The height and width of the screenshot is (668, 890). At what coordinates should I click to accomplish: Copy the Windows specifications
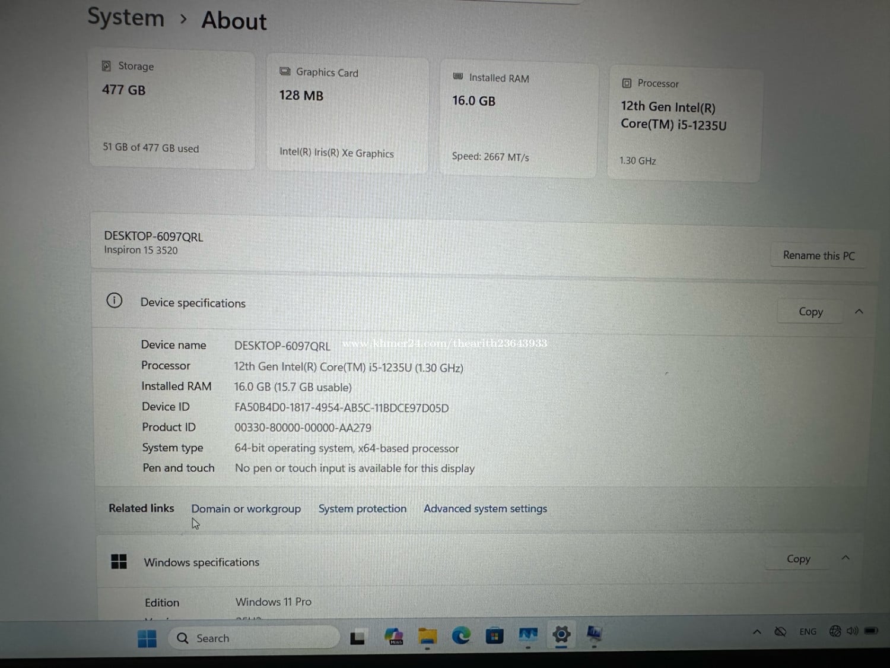click(x=798, y=559)
